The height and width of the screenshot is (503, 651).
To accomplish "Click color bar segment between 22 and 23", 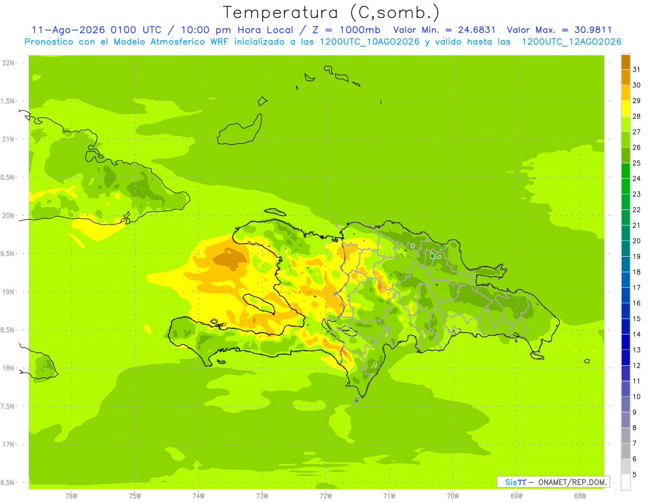I will point(626,202).
